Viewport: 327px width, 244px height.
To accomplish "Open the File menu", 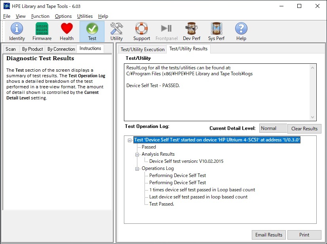I will pyautogui.click(x=7, y=16).
